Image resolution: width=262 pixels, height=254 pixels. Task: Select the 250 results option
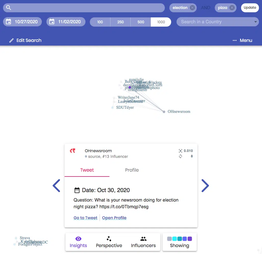pyautogui.click(x=120, y=22)
